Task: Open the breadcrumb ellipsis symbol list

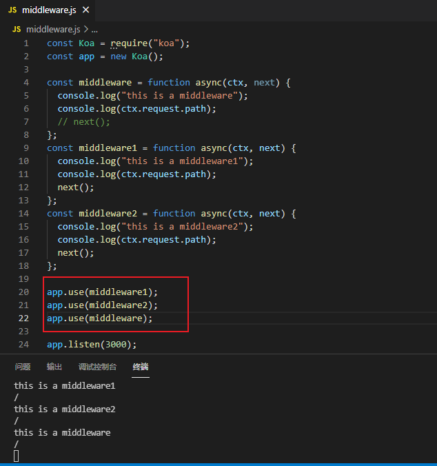Action: tap(94, 30)
